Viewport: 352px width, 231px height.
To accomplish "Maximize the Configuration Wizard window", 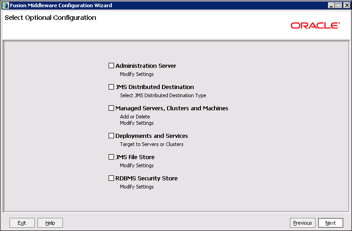I will click(339, 5).
